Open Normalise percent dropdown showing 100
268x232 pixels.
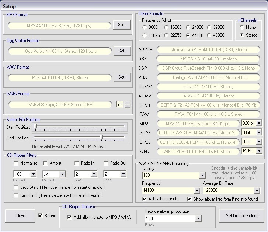[x=33, y=174]
